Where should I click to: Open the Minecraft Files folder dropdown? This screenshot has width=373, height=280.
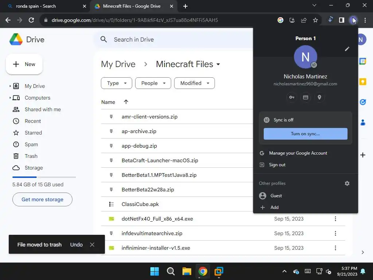point(218,64)
